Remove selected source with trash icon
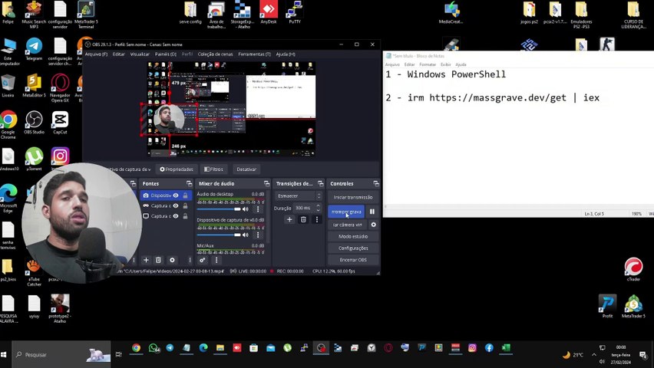Image resolution: width=654 pixels, height=368 pixels. click(x=158, y=260)
